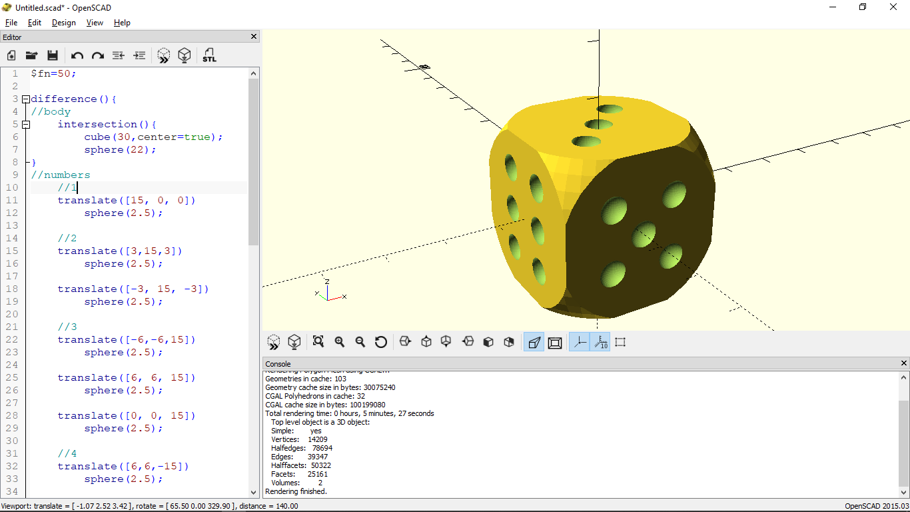Click the 'Rendering finished.' console line

point(296,491)
